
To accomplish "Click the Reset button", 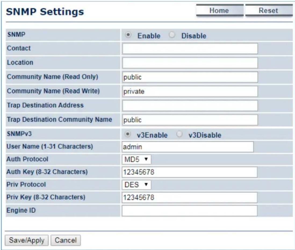I will (x=269, y=11).
